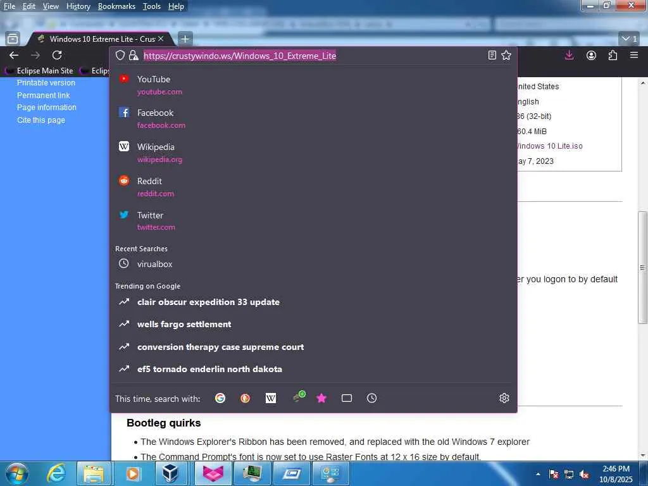Click the Page information sidebar link
This screenshot has width=648, height=486.
47,108
